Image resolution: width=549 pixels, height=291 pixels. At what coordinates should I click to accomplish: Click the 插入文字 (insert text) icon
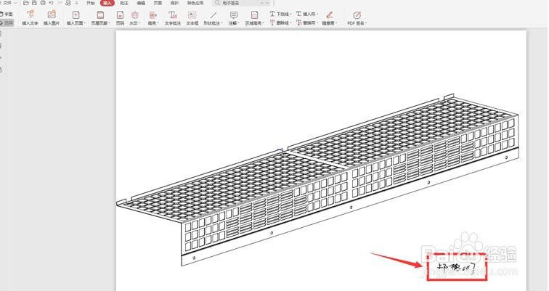tap(30, 15)
